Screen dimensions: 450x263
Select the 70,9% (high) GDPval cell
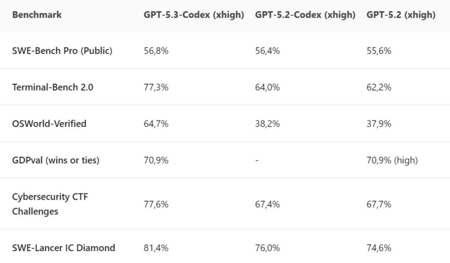pyautogui.click(x=392, y=160)
